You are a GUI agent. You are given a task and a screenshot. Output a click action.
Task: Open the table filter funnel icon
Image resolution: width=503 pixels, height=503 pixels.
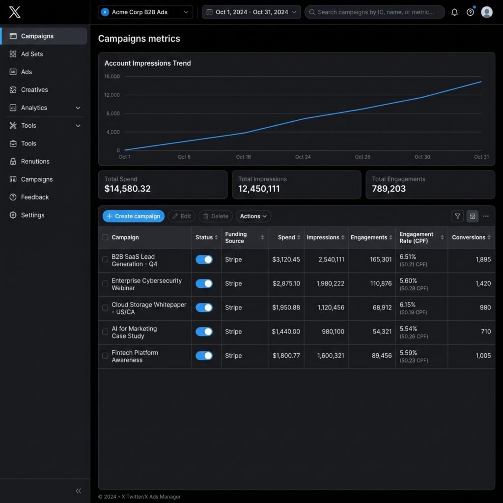tap(457, 216)
